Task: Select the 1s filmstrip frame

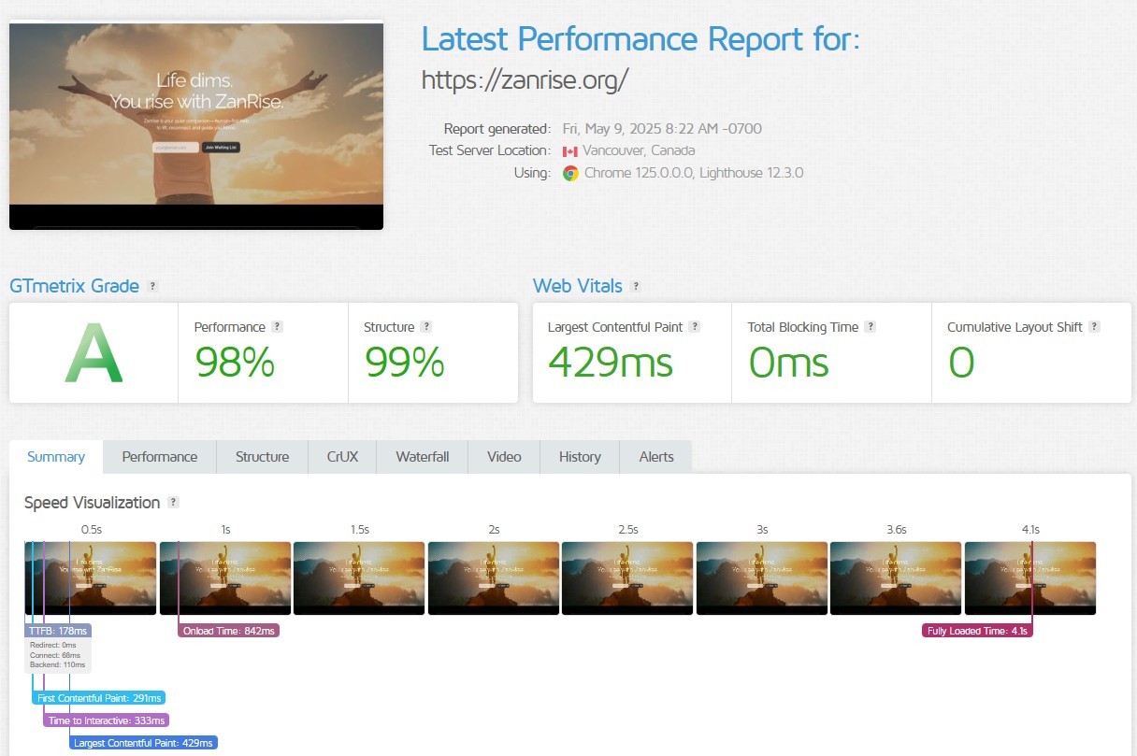Action: click(x=225, y=578)
